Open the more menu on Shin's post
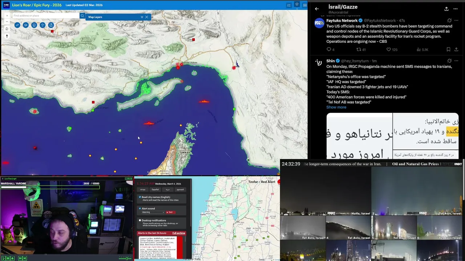This screenshot has height=261, width=465. click(456, 61)
